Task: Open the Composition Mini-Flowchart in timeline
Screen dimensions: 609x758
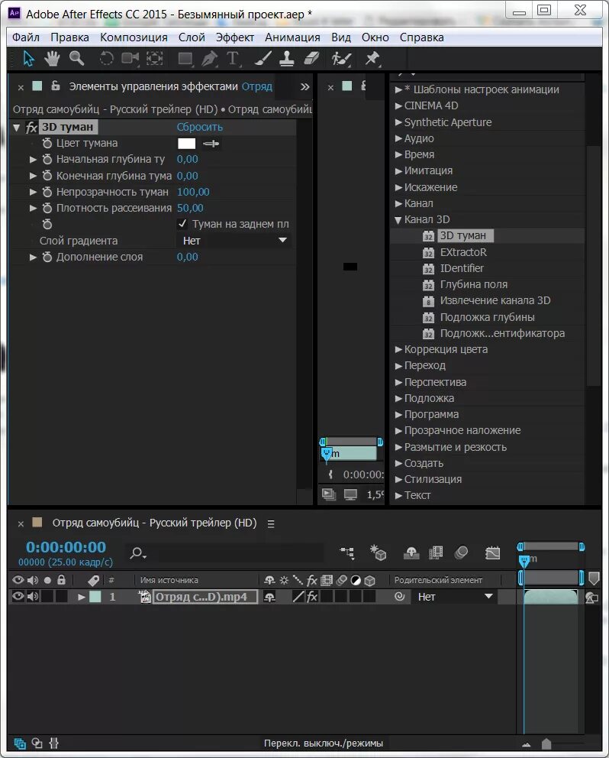Action: tap(347, 552)
